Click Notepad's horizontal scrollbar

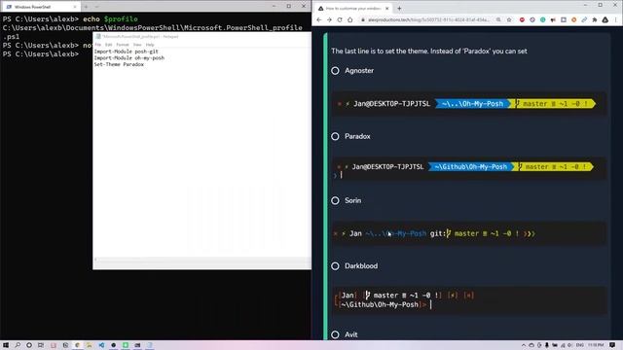[x=202, y=260]
